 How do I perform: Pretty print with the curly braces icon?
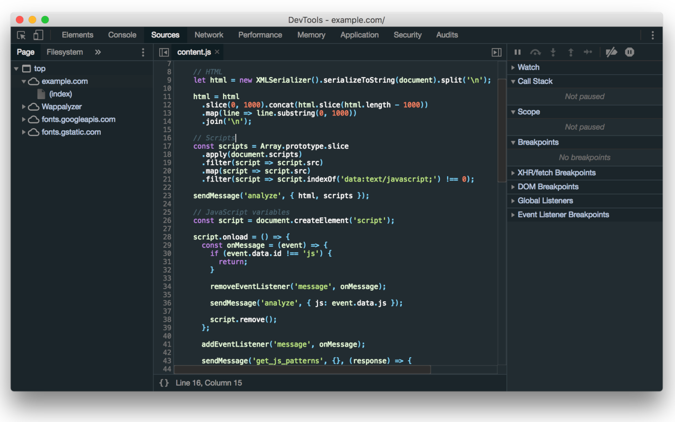164,383
